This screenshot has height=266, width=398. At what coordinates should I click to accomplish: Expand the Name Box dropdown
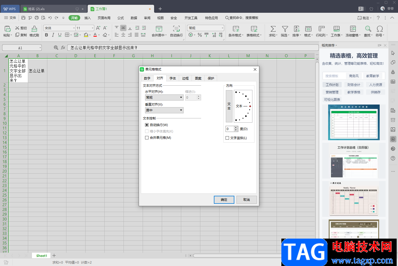[40, 48]
